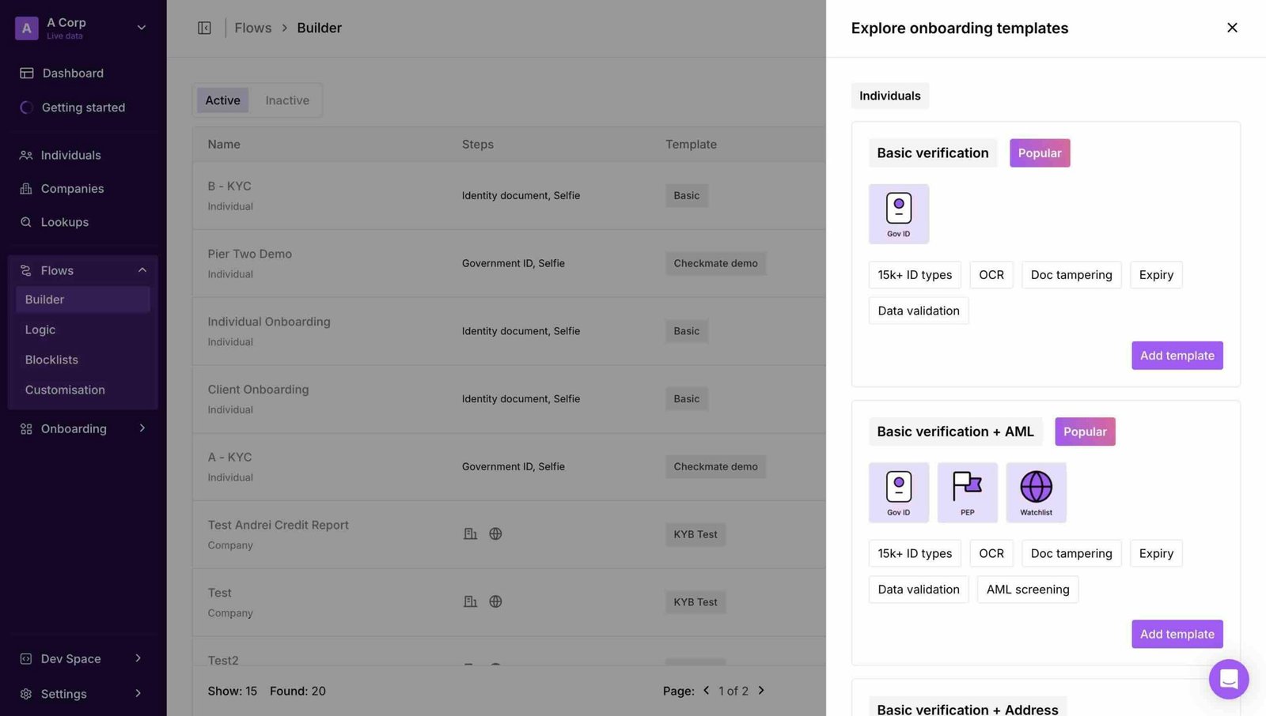This screenshot has height=716, width=1266.
Task: Select Logic under Flows
Action: pos(40,330)
